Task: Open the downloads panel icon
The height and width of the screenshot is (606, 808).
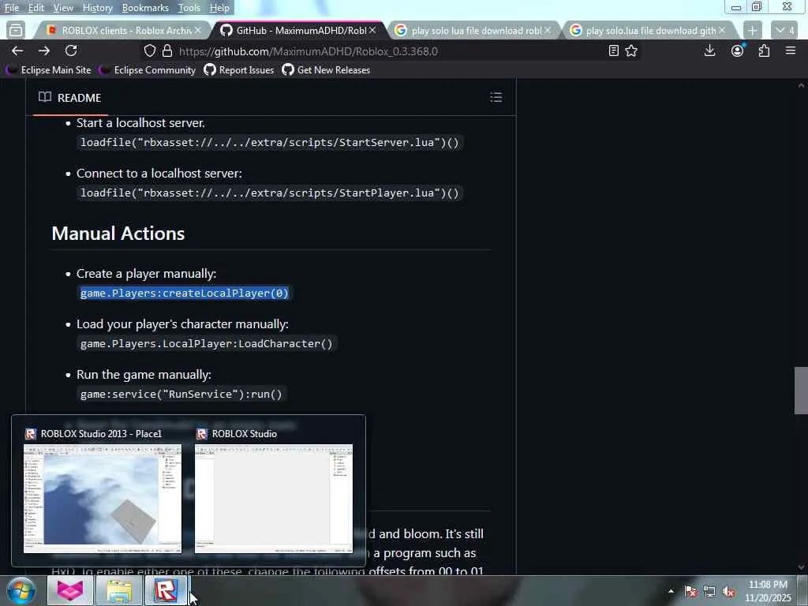Action: click(x=709, y=50)
